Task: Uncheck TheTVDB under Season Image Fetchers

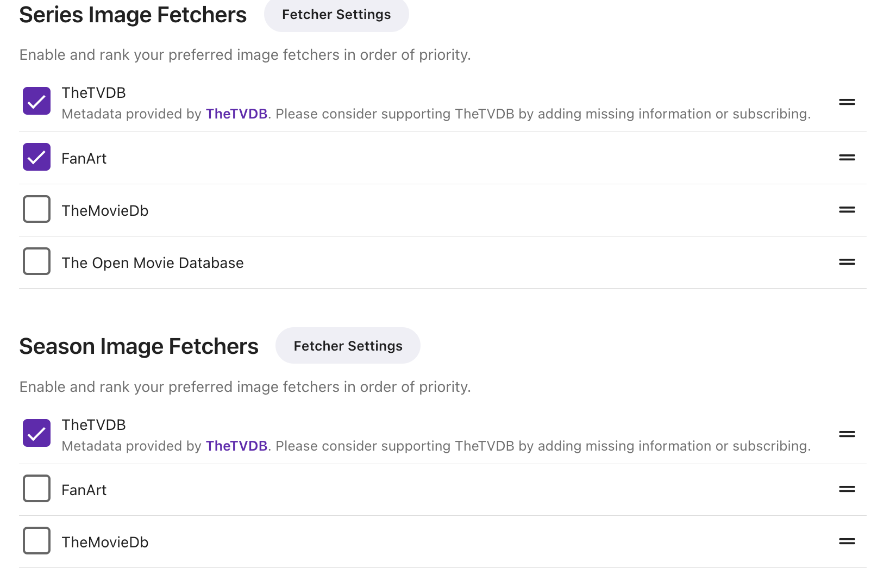Action: pyautogui.click(x=36, y=433)
